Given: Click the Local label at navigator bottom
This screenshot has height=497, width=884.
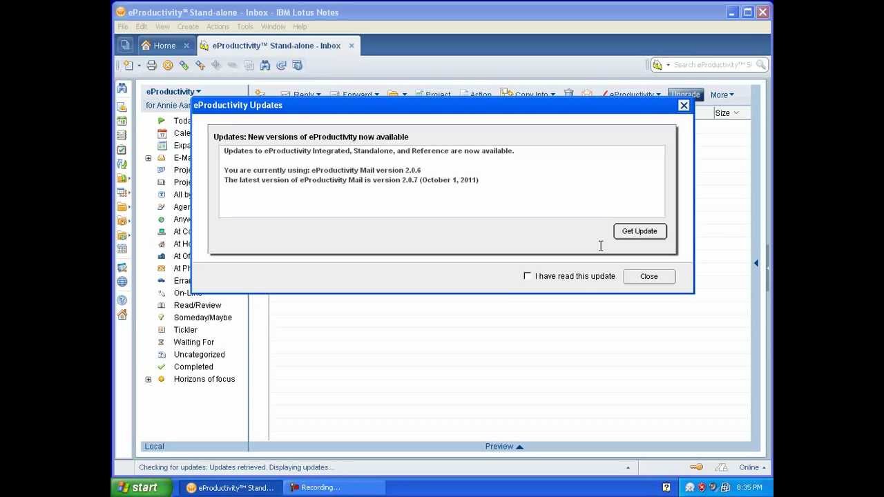Looking at the screenshot, I should (x=155, y=447).
